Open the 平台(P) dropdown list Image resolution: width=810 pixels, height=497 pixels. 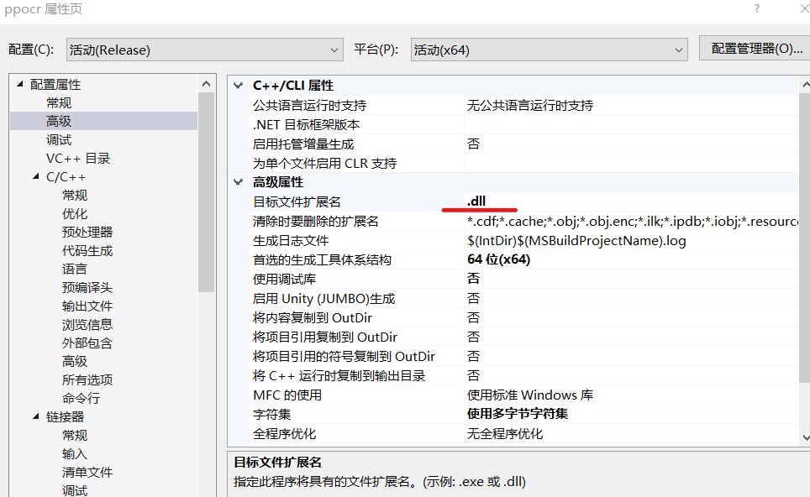(x=679, y=49)
